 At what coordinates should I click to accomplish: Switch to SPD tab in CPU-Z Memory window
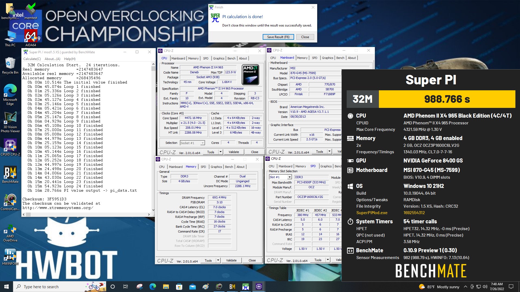(203, 167)
